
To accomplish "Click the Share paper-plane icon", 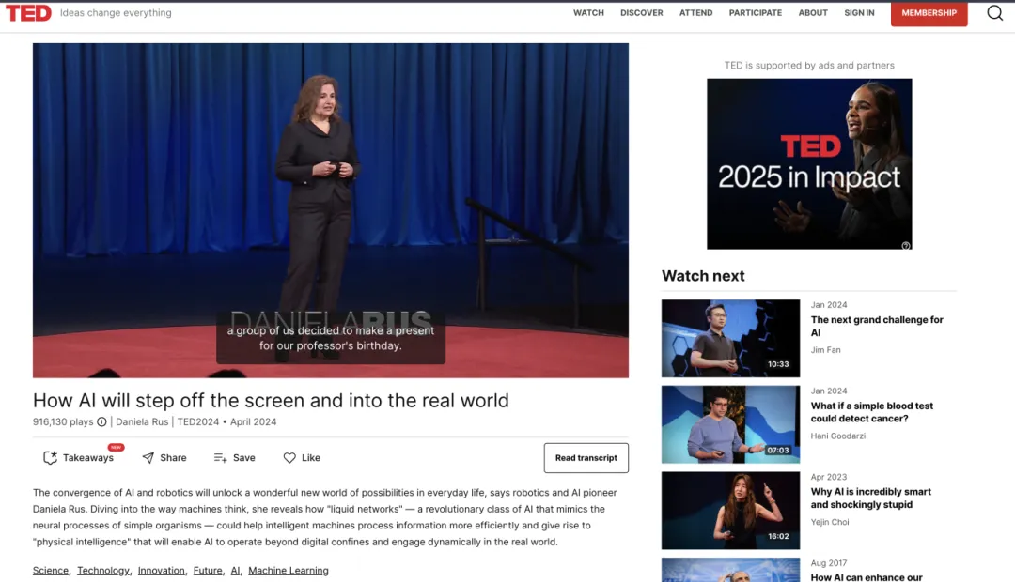I will point(148,458).
